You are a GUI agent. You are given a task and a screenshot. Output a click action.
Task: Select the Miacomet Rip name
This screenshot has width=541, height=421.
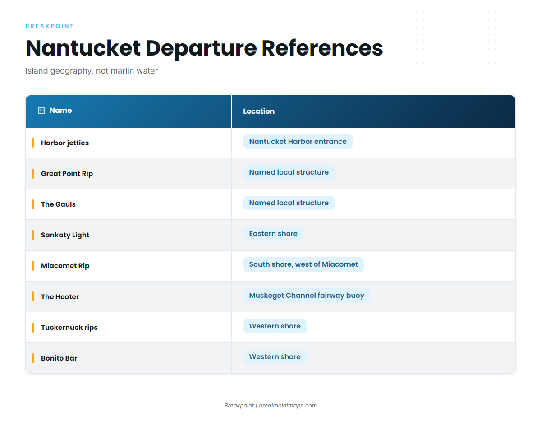(x=65, y=266)
